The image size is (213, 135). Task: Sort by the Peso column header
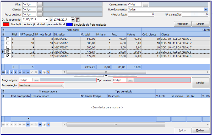[119, 34]
